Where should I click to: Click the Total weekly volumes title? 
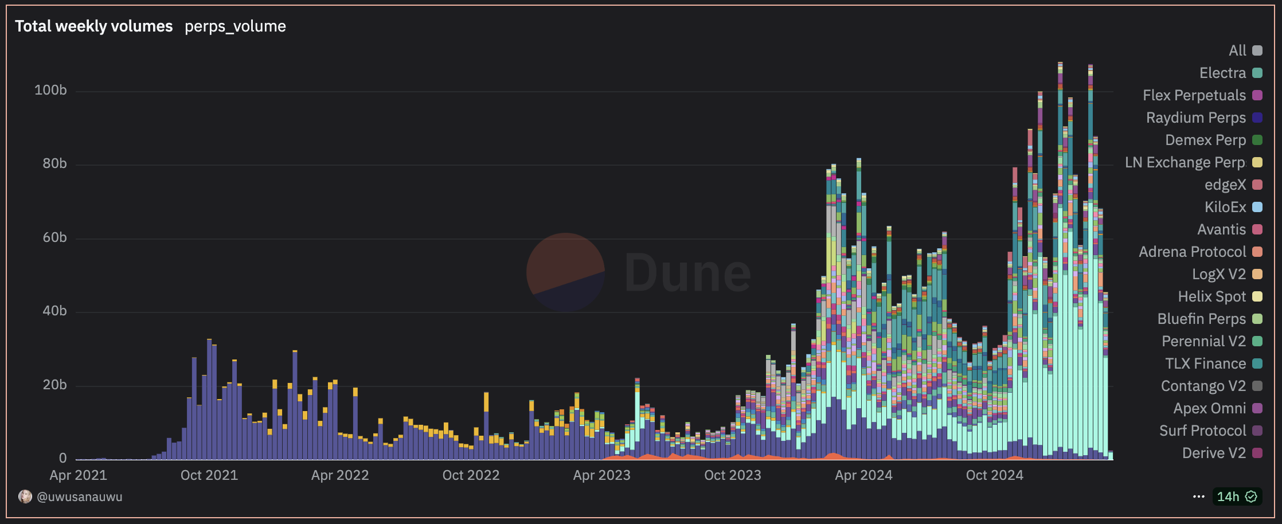click(93, 26)
